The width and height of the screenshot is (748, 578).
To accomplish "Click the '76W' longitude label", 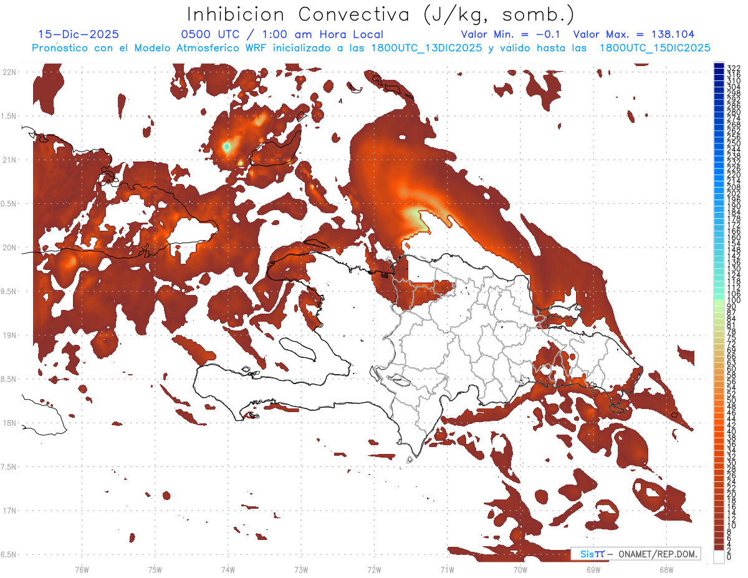I will pos(82,569).
